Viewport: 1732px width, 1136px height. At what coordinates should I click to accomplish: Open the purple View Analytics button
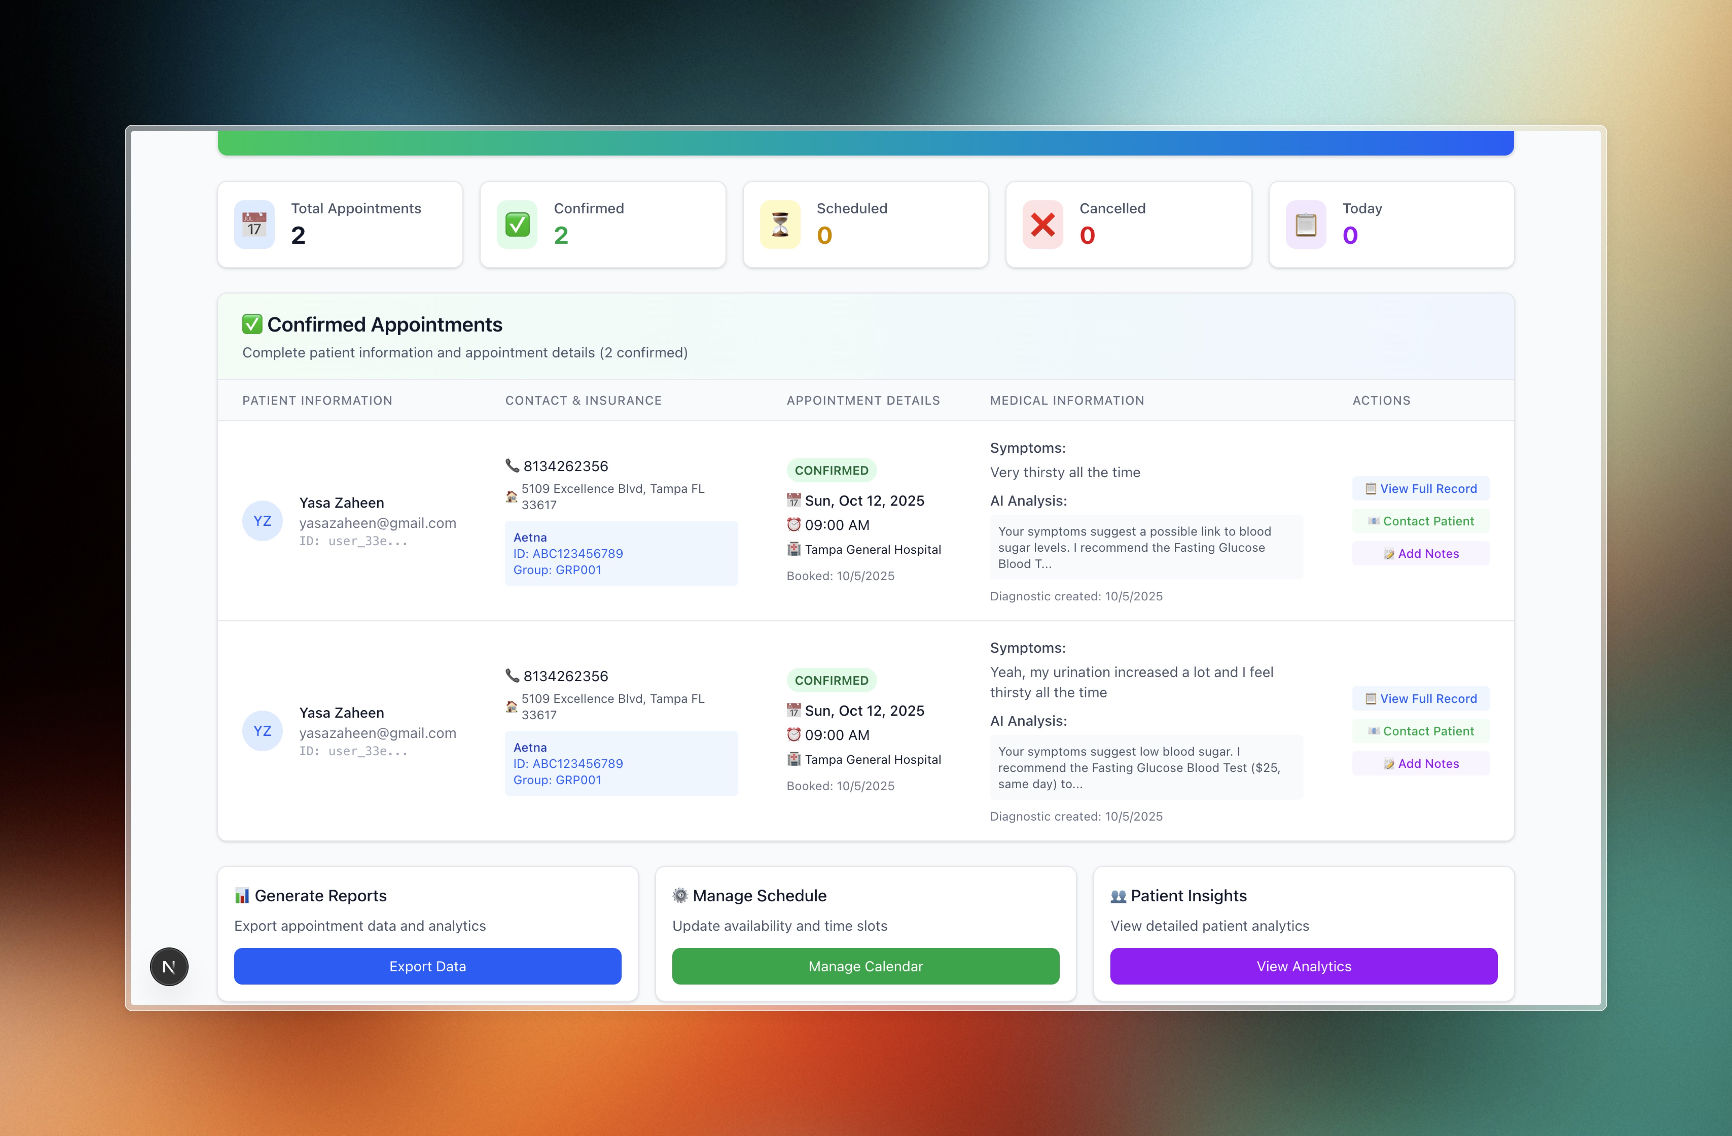coord(1303,967)
